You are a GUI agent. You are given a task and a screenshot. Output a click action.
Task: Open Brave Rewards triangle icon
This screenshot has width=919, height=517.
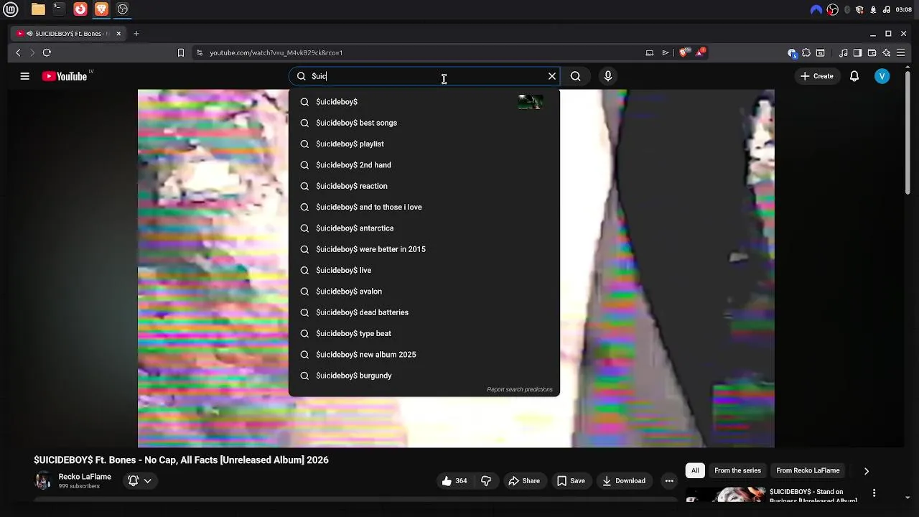[x=700, y=52]
